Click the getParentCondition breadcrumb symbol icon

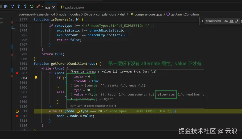click(x=168, y=14)
